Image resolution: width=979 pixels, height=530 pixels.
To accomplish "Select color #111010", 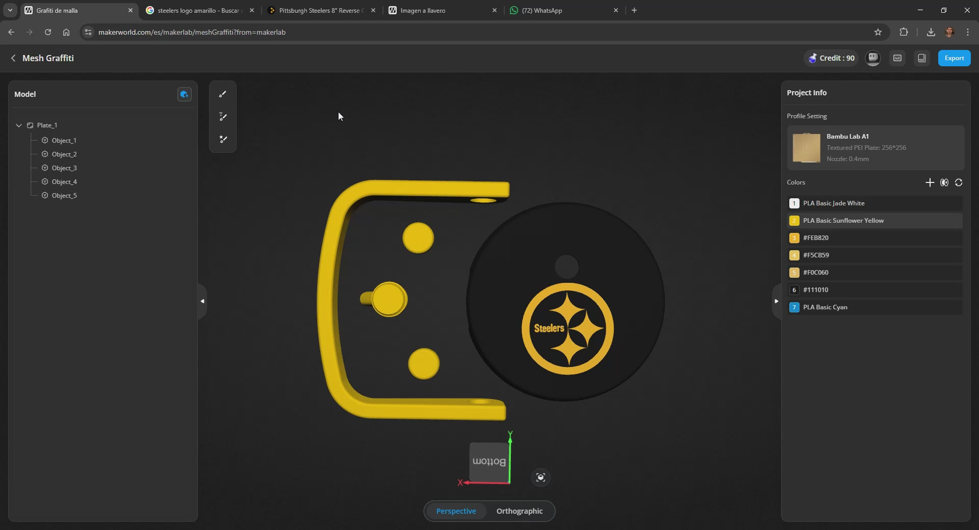I will (875, 290).
